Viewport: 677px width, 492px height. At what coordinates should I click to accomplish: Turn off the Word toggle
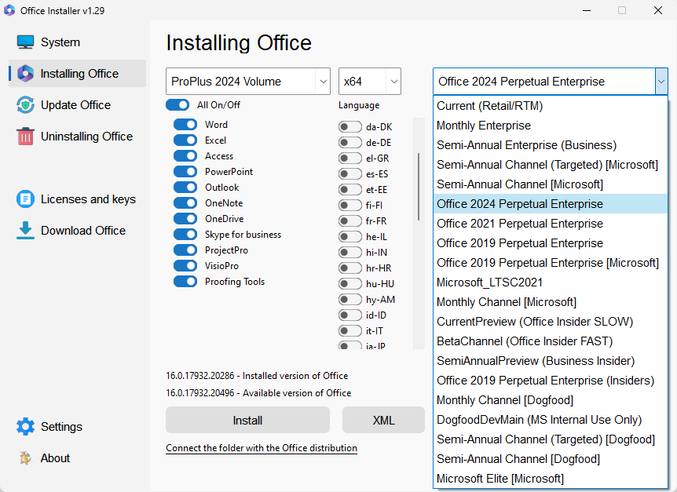(185, 125)
